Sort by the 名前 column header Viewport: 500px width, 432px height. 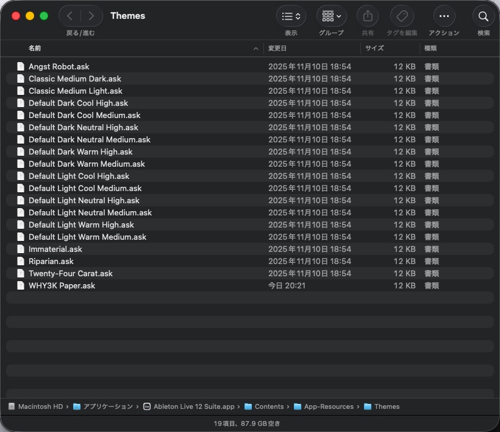point(35,48)
